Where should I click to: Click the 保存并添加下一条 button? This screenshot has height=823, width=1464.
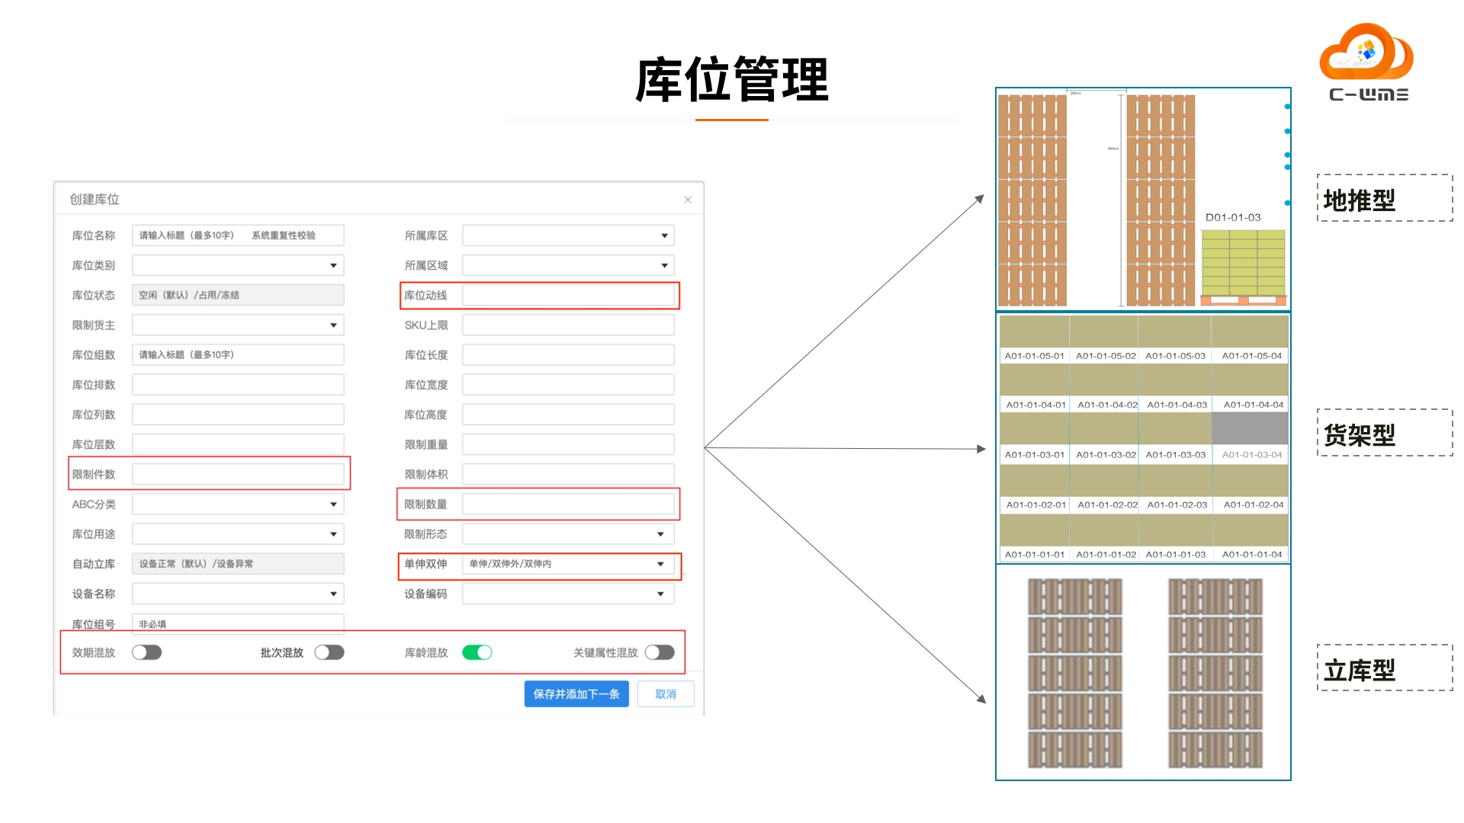coord(576,694)
